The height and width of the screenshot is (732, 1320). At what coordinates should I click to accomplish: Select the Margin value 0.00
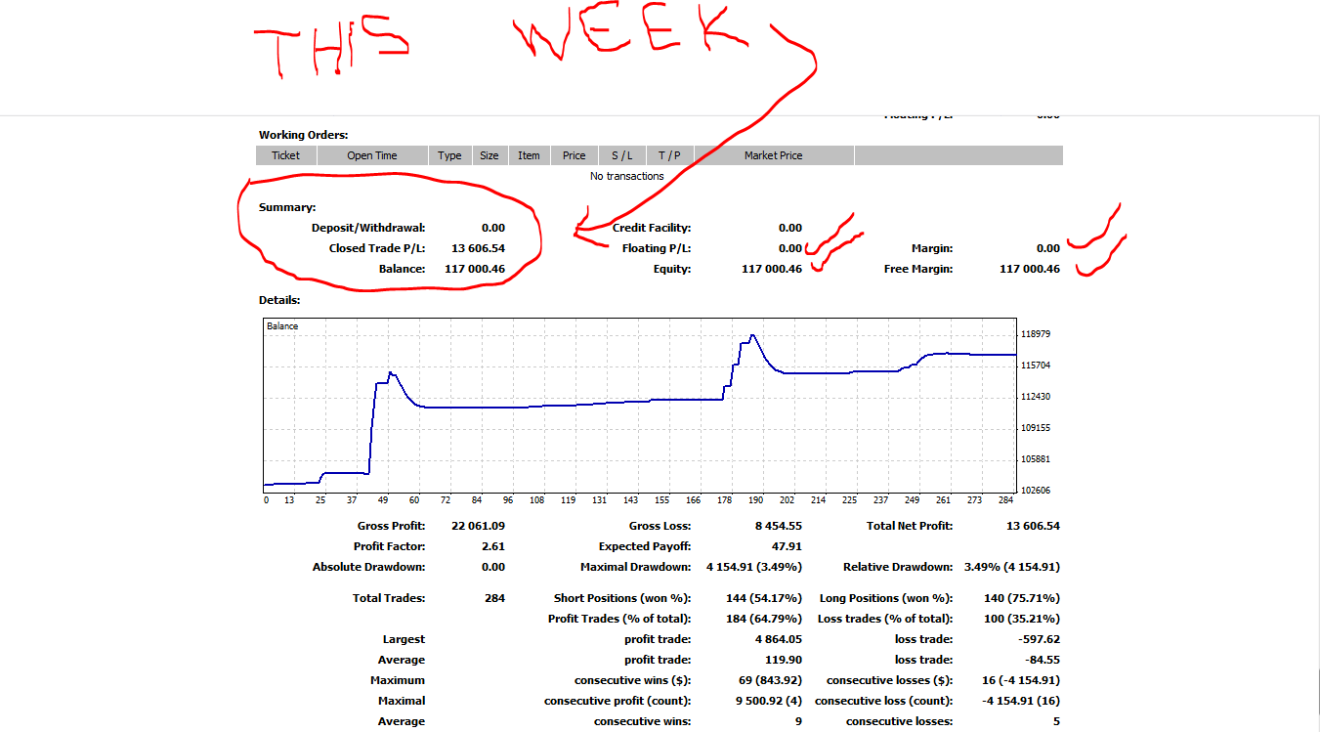click(1048, 248)
